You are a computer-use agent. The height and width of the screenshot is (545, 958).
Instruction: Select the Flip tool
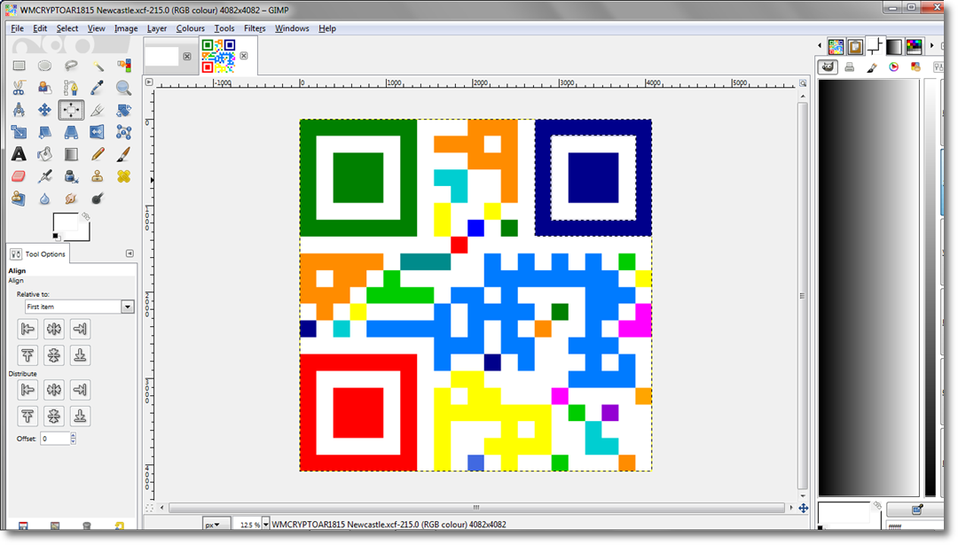point(98,132)
